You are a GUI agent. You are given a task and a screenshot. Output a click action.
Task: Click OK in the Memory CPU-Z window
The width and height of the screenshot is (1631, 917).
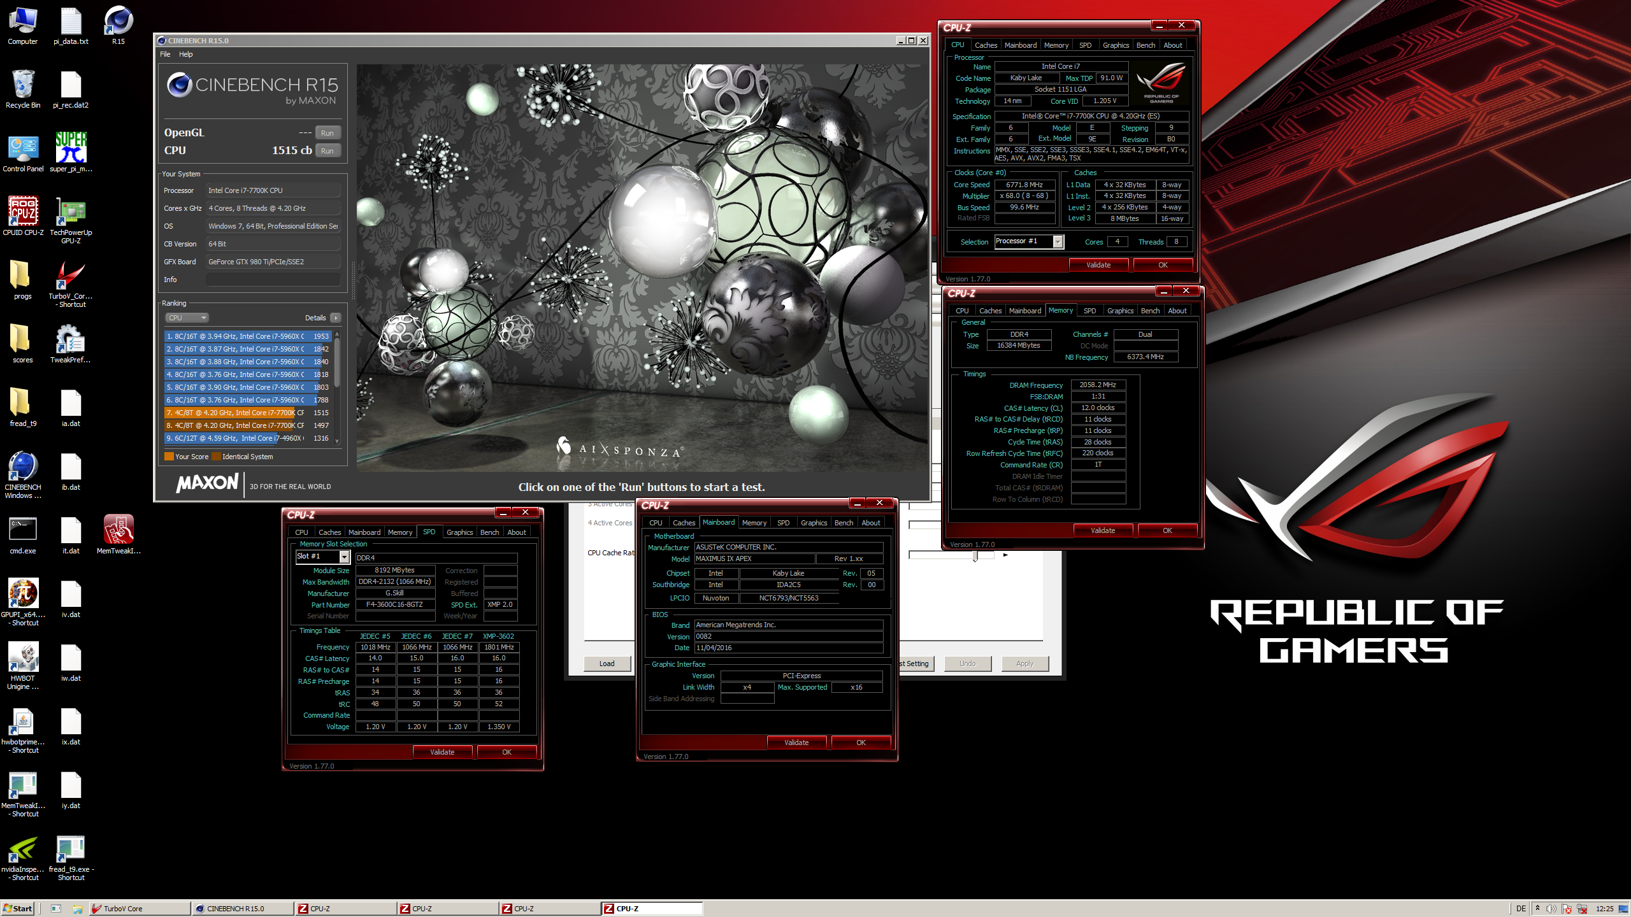coord(1167,530)
